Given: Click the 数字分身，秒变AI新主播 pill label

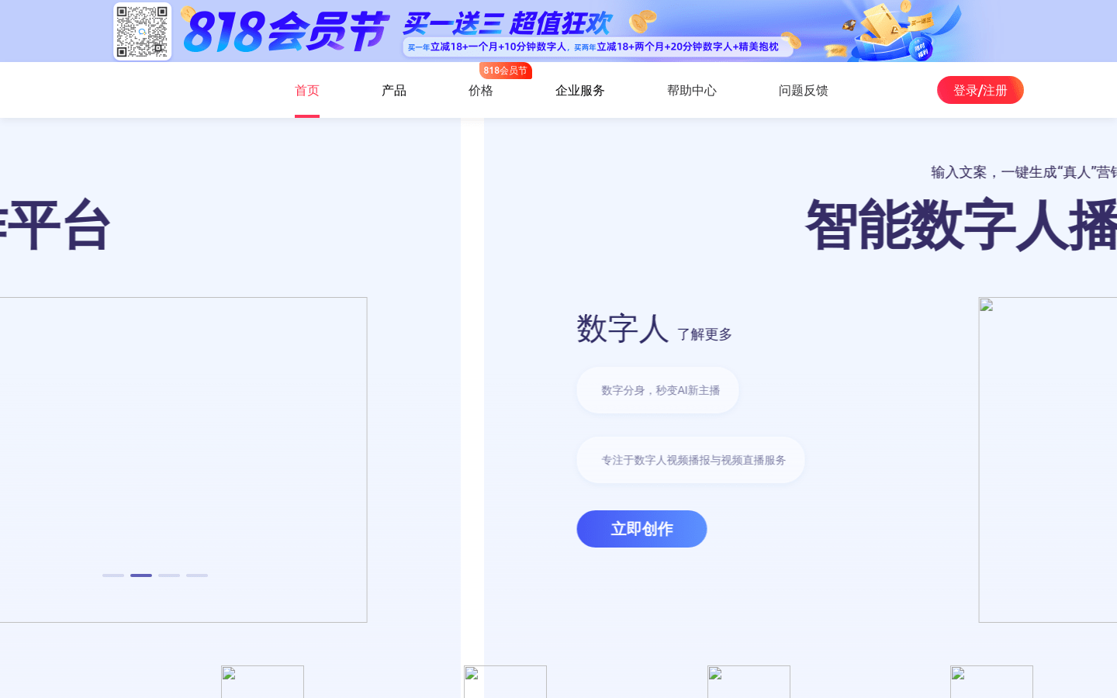Looking at the screenshot, I should (657, 390).
